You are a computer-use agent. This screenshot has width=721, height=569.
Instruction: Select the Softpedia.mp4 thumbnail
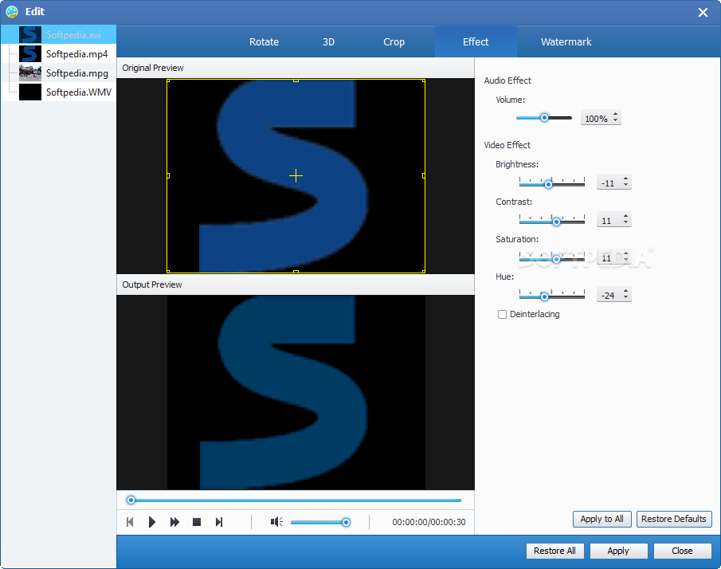tap(30, 54)
